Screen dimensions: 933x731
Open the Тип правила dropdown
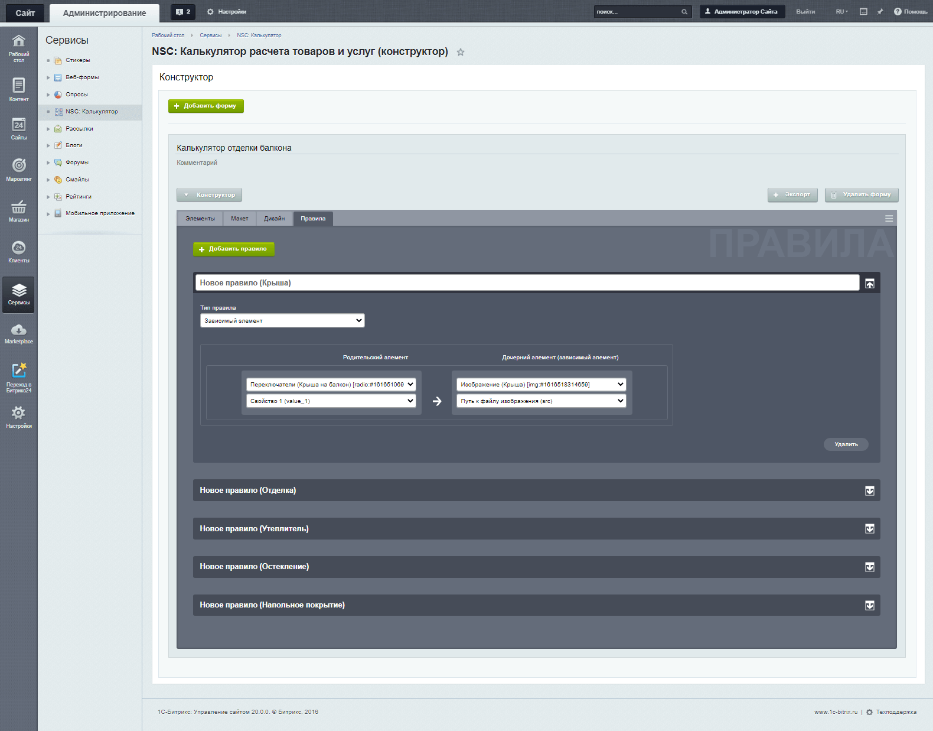pyautogui.click(x=282, y=320)
